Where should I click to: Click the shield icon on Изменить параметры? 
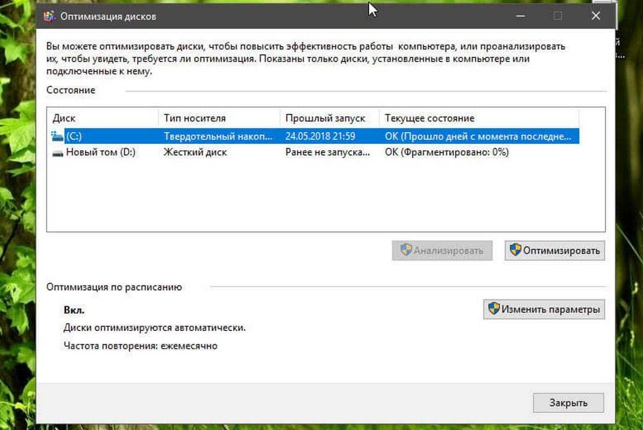494,309
